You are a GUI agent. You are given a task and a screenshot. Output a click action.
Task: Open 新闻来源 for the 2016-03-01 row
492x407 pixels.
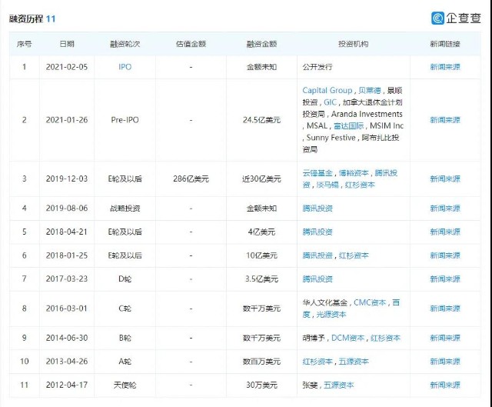[445, 309]
